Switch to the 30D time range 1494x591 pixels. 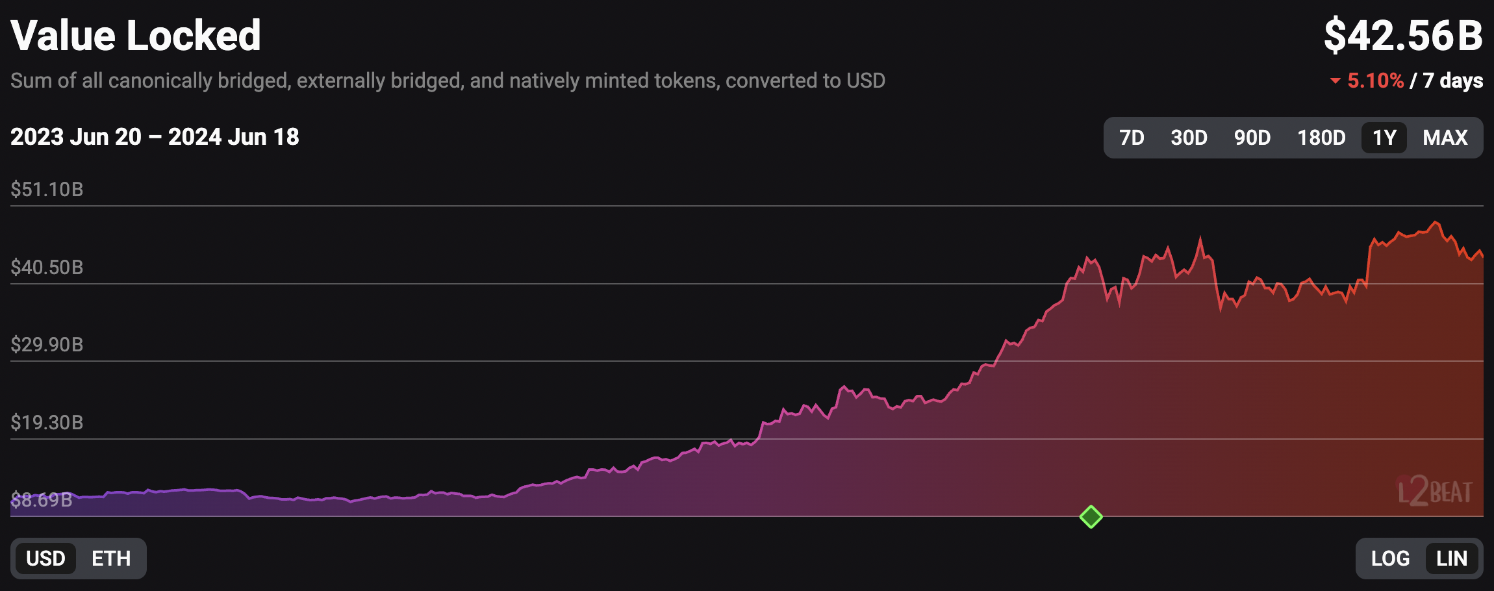[1189, 138]
